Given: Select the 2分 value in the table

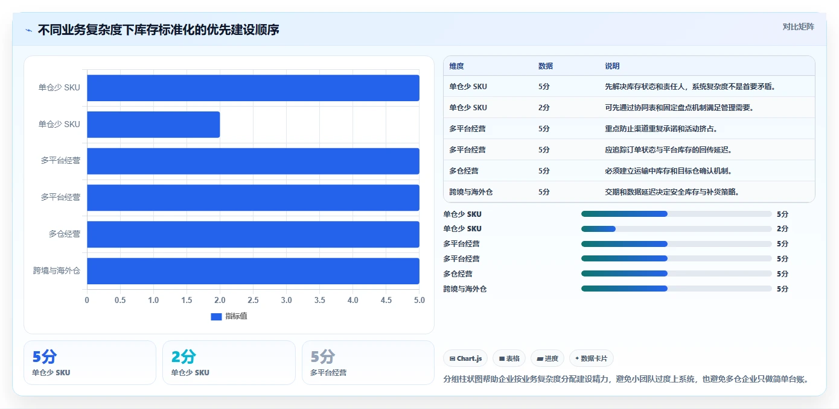Looking at the screenshot, I should (544, 108).
